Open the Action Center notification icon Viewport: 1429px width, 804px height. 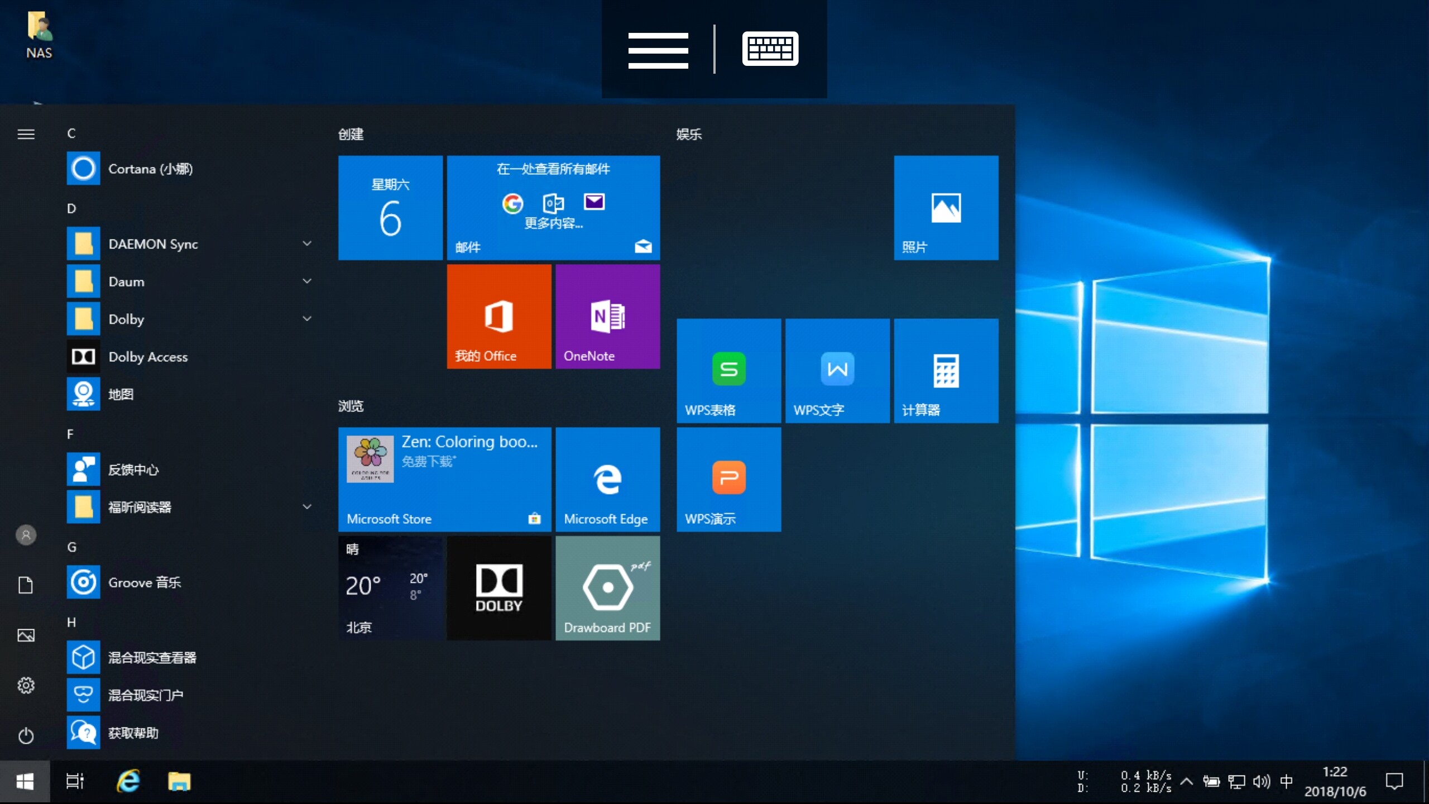(1394, 782)
